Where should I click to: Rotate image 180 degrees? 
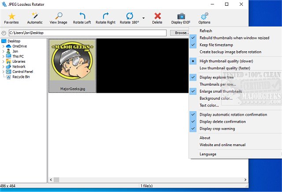(x=130, y=18)
